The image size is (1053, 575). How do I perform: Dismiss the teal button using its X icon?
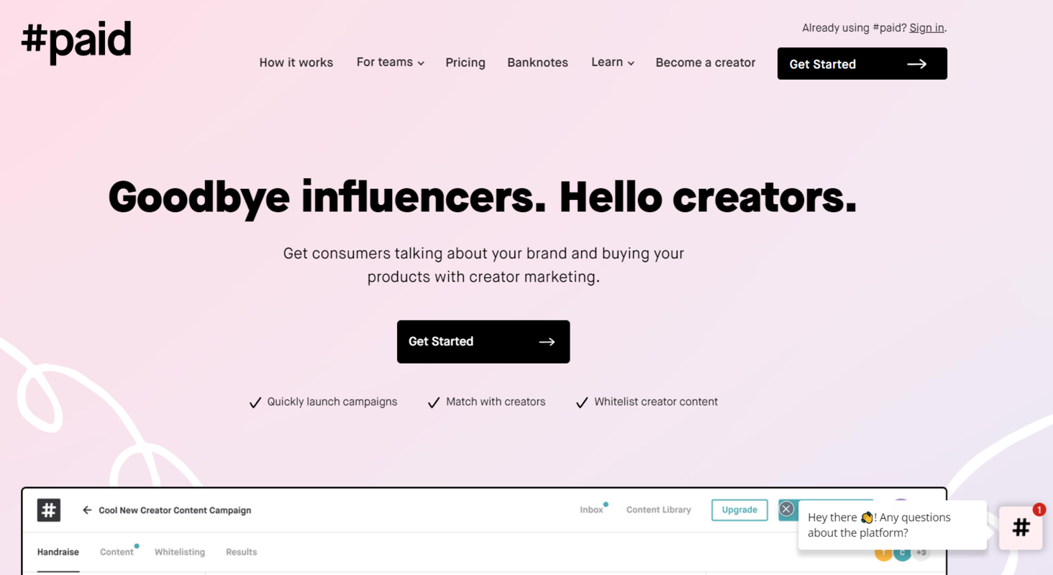pos(785,509)
